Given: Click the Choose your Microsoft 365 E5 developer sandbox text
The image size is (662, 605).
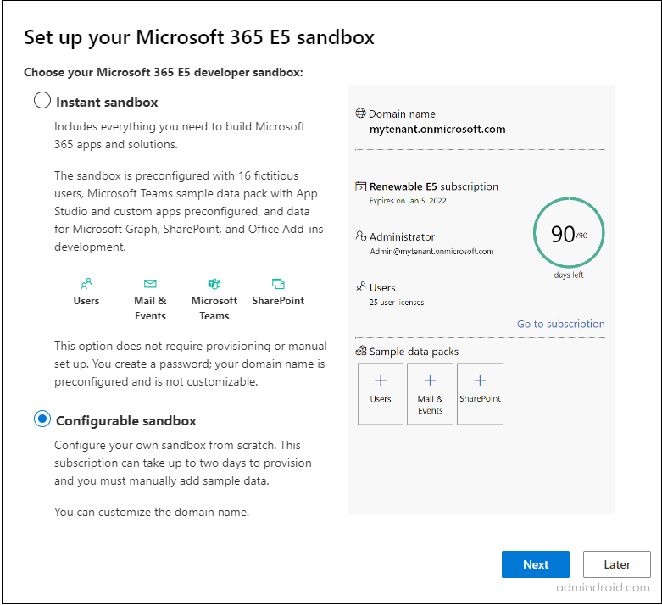Looking at the screenshot, I should [164, 72].
